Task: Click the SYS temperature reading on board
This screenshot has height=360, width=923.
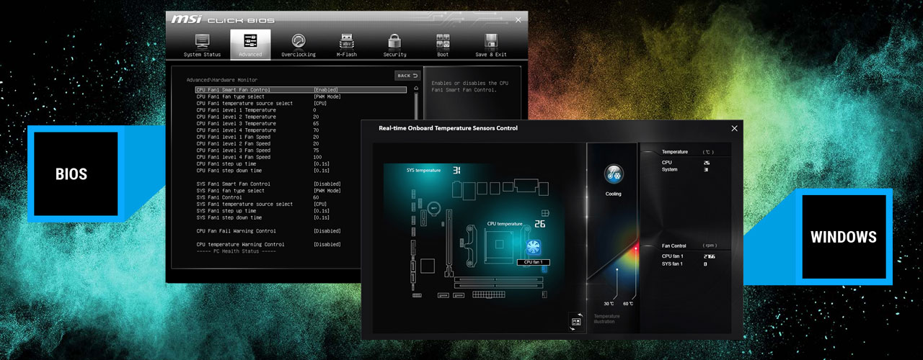Action: (x=456, y=171)
